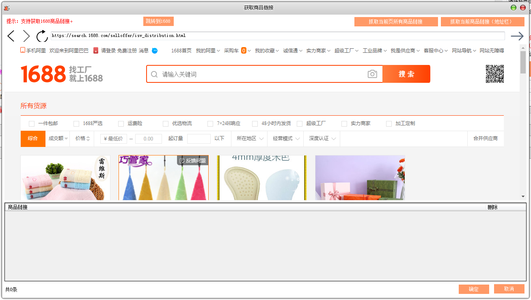Viewport: 531px width, 300px height.
Task: Navigate with the go arrow beside address bar
Action: (517, 36)
